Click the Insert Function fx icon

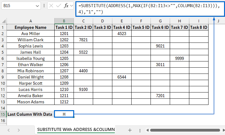pos(66,6)
